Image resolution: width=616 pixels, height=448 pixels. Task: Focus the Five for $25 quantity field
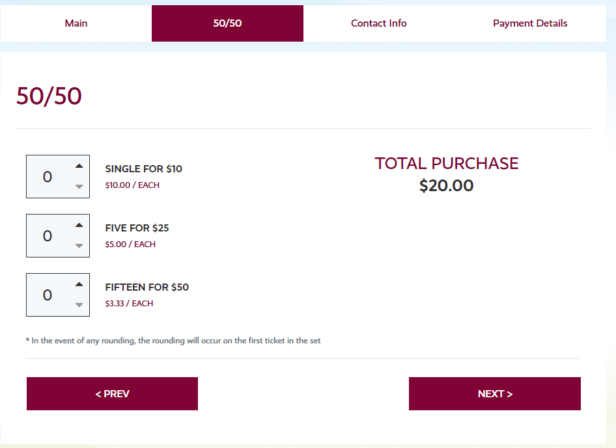[x=58, y=236]
